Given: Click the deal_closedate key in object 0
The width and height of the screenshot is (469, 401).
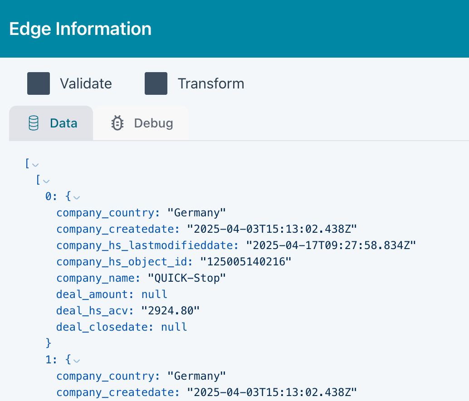Looking at the screenshot, I should [105, 327].
